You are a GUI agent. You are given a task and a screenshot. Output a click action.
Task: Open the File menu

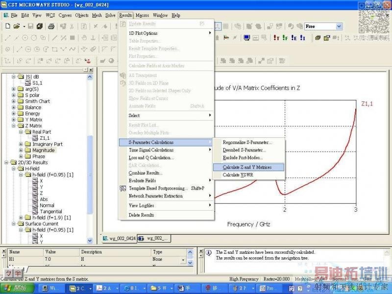(14, 15)
